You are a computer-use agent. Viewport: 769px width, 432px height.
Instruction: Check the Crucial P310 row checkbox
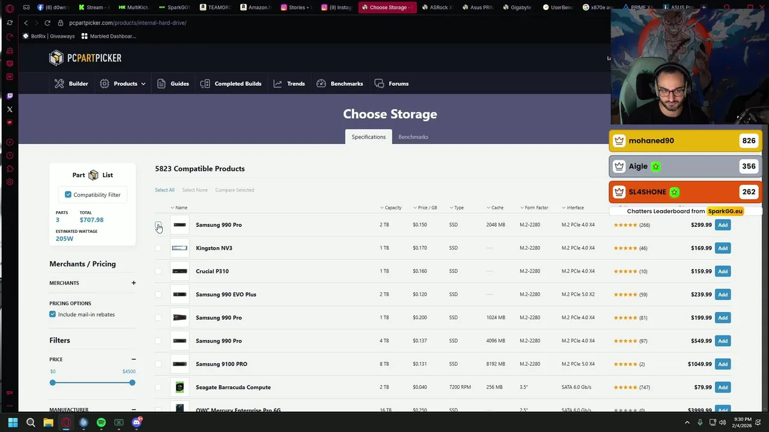coord(158,271)
